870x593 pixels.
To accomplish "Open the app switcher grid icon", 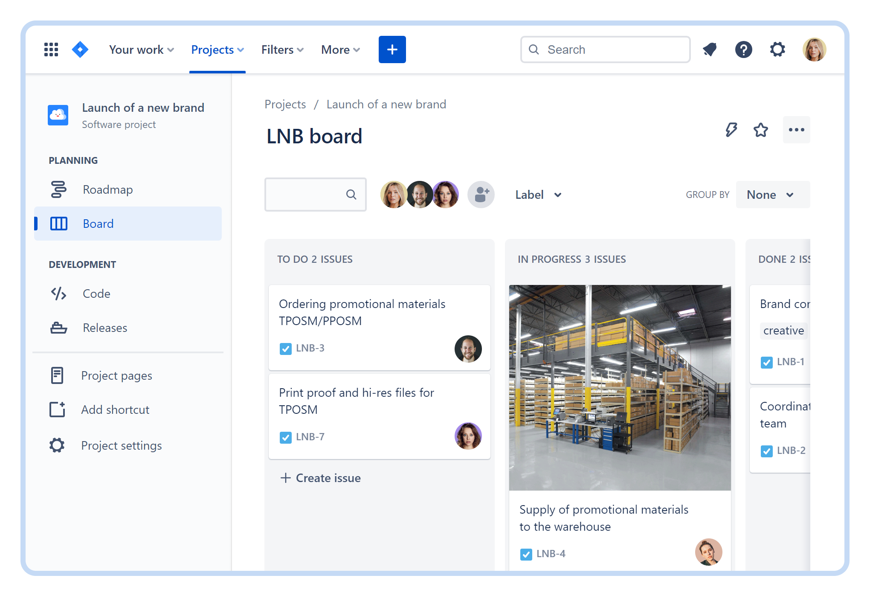I will (x=51, y=49).
